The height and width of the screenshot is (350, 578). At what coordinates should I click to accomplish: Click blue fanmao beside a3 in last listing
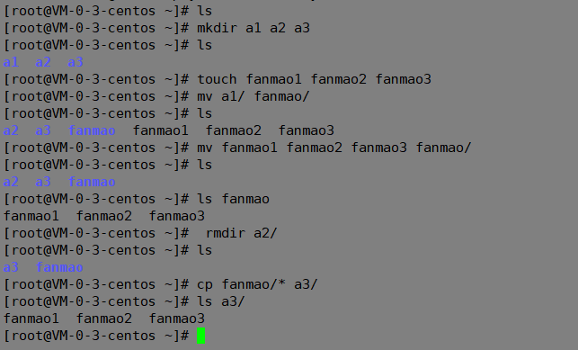click(59, 267)
